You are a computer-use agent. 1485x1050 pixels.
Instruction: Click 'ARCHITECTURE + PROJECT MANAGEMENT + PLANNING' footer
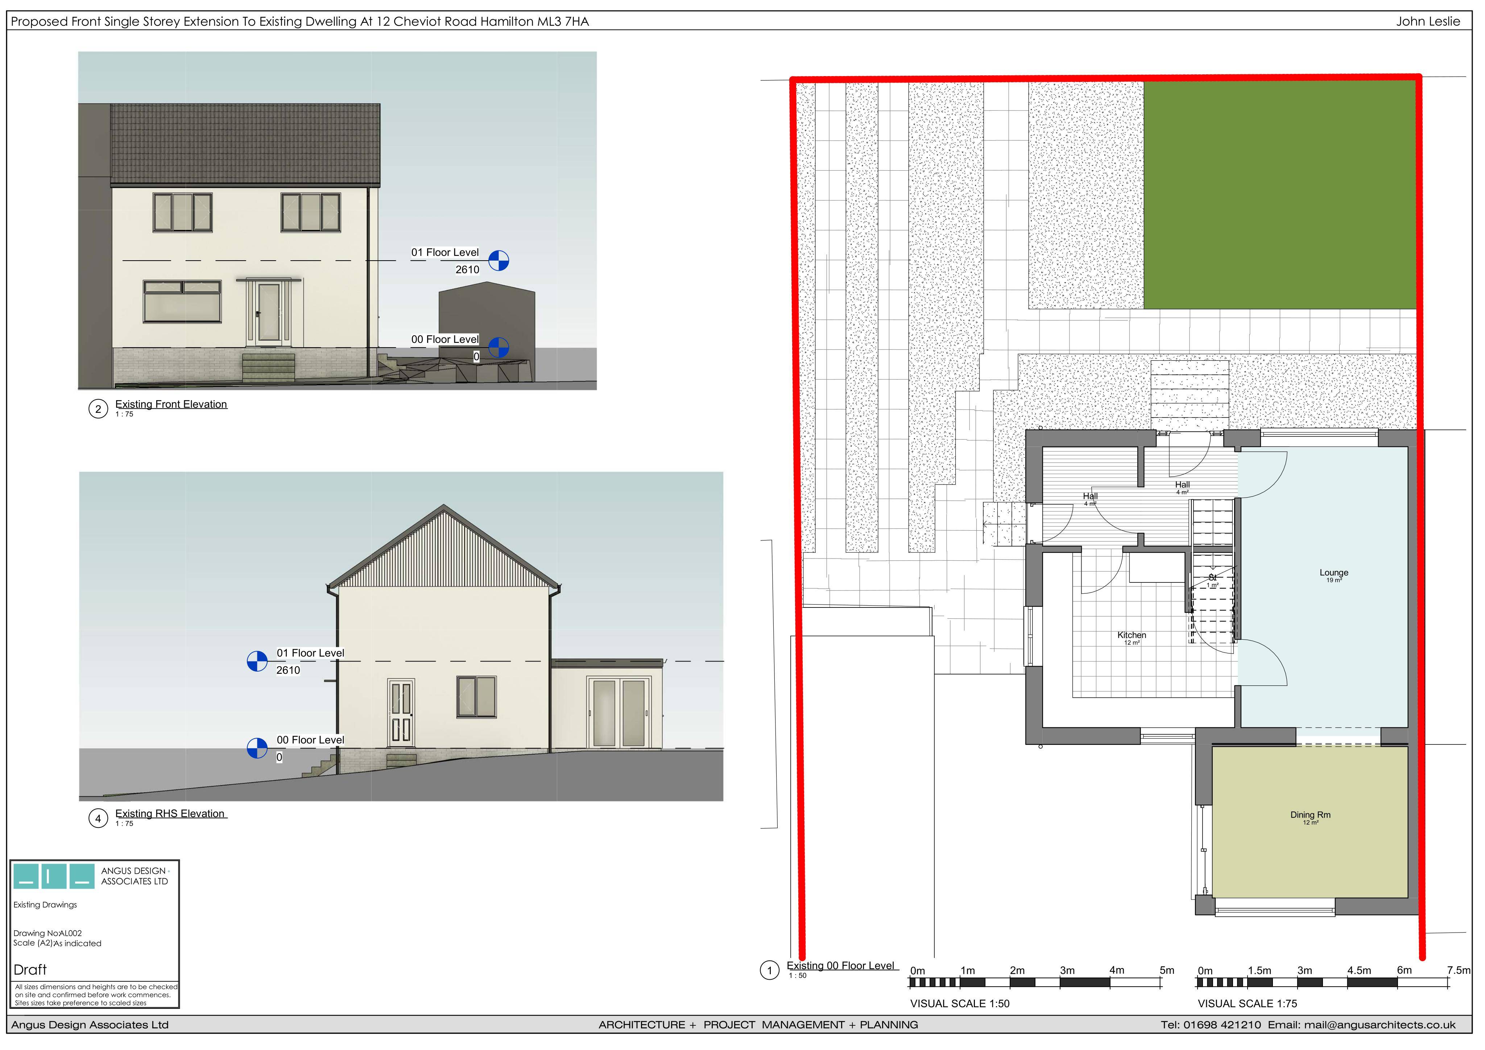[758, 1025]
